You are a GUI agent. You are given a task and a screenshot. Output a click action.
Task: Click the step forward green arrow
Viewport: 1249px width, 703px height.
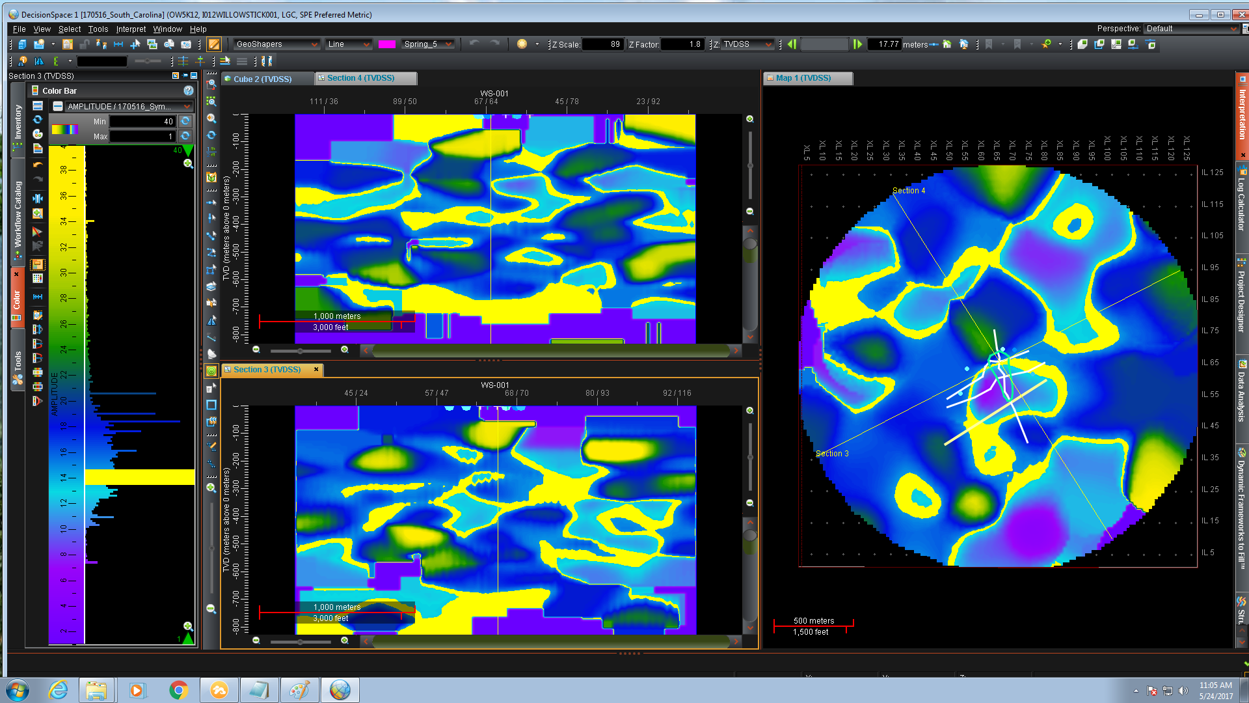pyautogui.click(x=857, y=44)
